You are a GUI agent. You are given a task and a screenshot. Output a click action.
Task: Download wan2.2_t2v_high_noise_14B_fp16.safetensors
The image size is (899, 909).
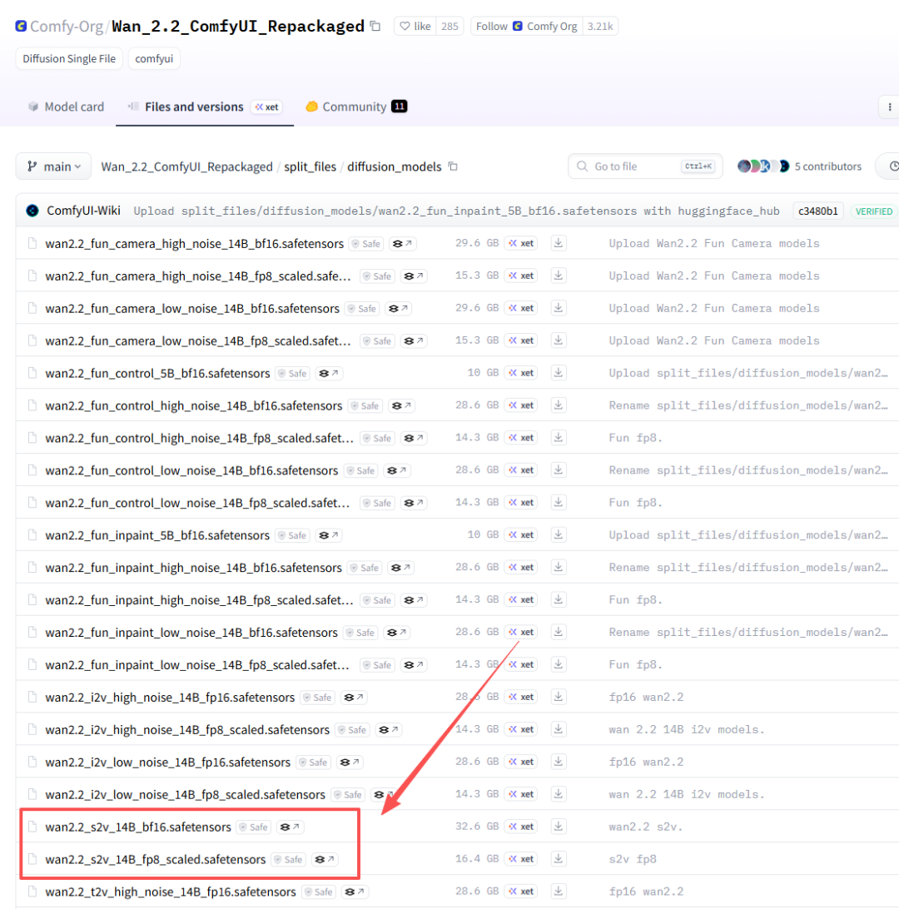(x=559, y=891)
